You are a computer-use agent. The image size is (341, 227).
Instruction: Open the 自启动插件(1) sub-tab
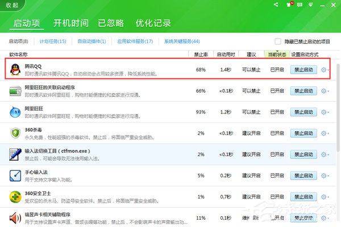tap(92, 41)
